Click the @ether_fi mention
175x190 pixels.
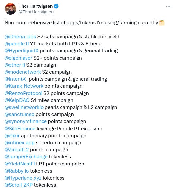(x=15, y=65)
